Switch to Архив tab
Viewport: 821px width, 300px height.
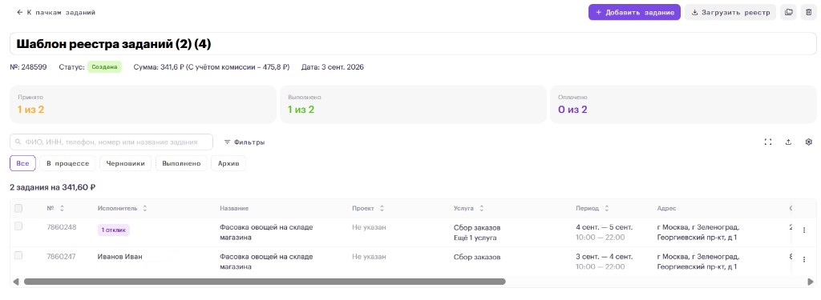pos(229,163)
